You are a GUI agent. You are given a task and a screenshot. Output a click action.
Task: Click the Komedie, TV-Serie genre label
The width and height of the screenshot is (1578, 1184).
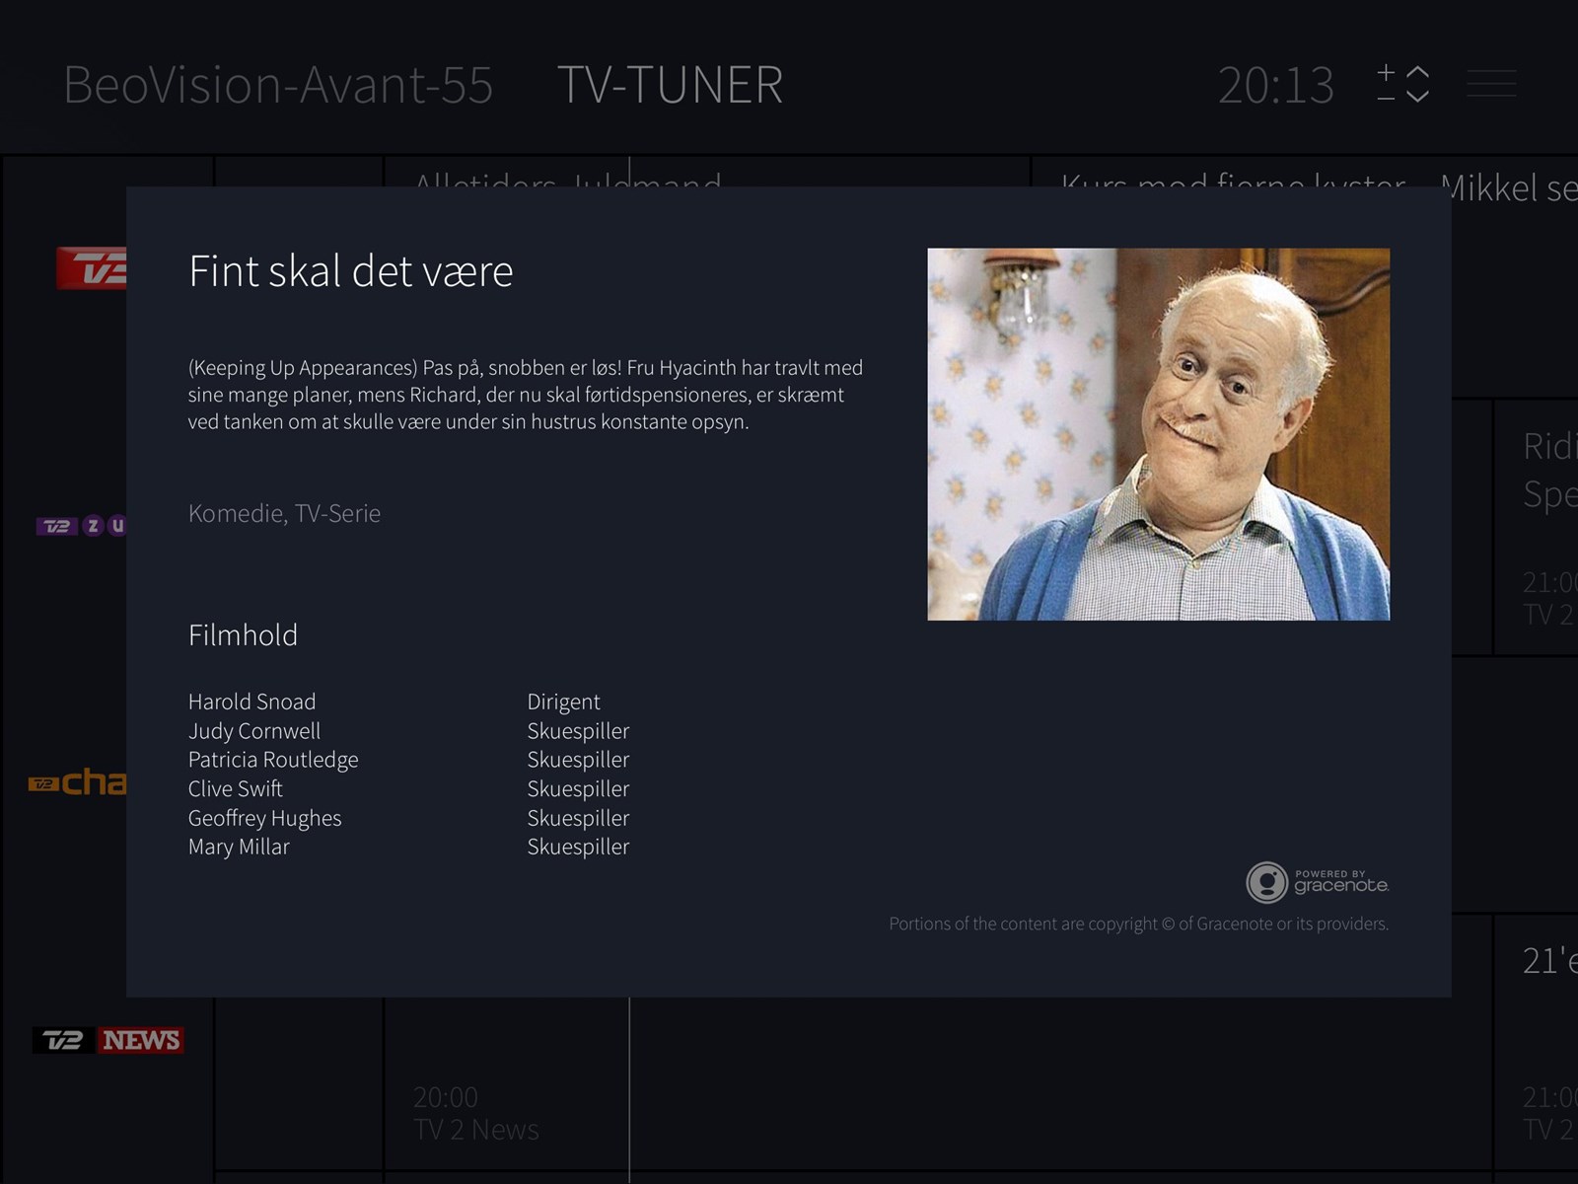click(x=284, y=513)
